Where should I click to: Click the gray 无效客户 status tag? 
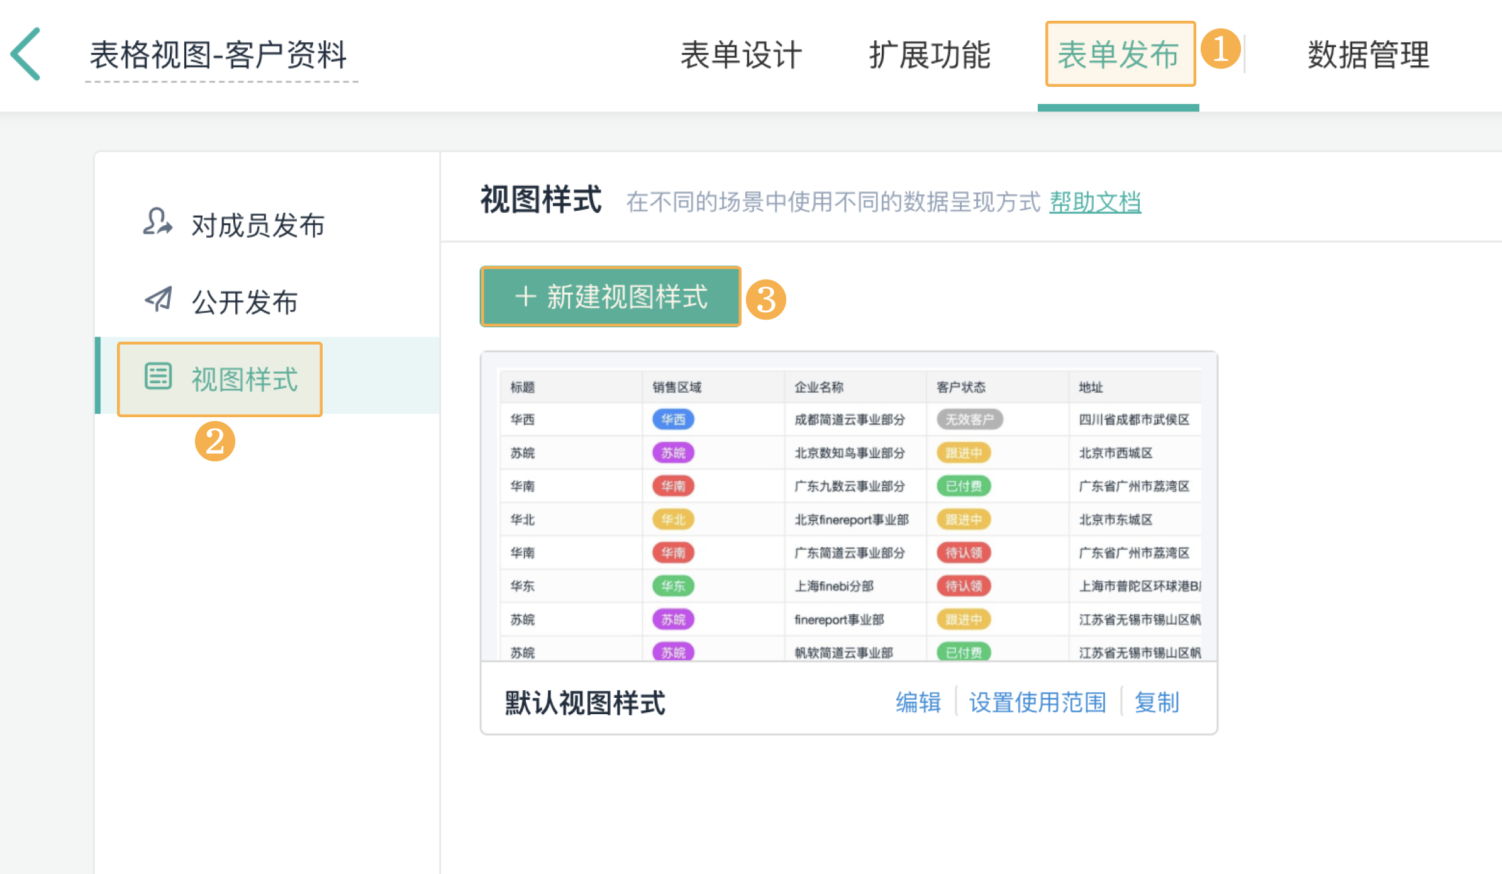tap(970, 419)
